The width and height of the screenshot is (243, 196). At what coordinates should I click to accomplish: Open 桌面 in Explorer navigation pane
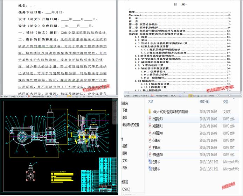(x=125, y=117)
